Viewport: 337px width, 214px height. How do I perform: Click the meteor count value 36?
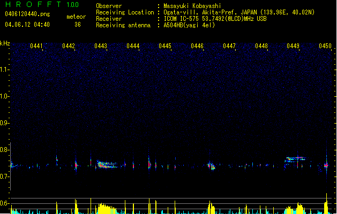(78, 25)
